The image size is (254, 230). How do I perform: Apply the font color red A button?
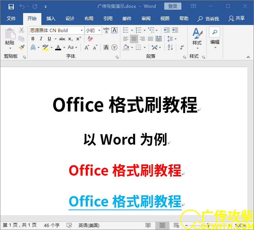[58, 47]
